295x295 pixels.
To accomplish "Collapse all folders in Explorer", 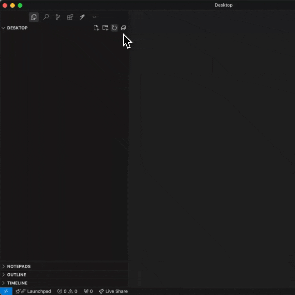I will 123,28.
